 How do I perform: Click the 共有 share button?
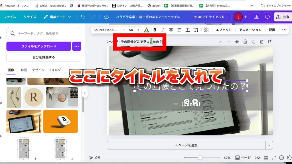(283, 17)
